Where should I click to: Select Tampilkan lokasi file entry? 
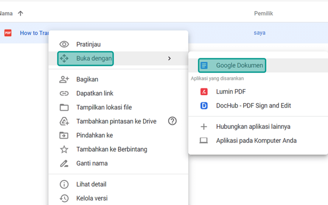pyautogui.click(x=118, y=107)
